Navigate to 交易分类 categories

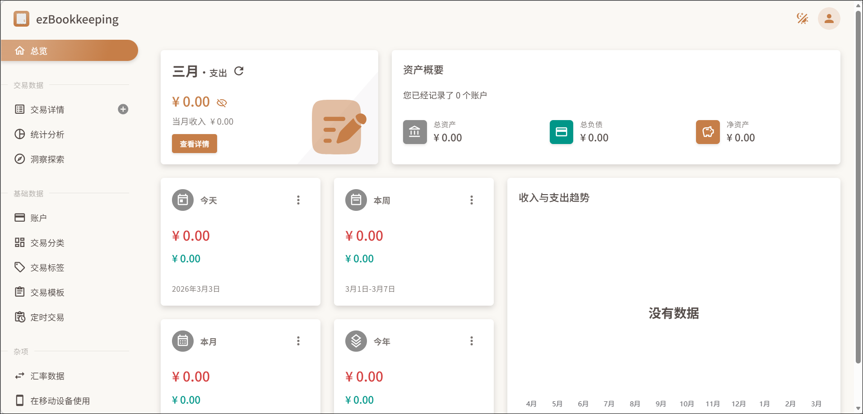pos(47,243)
